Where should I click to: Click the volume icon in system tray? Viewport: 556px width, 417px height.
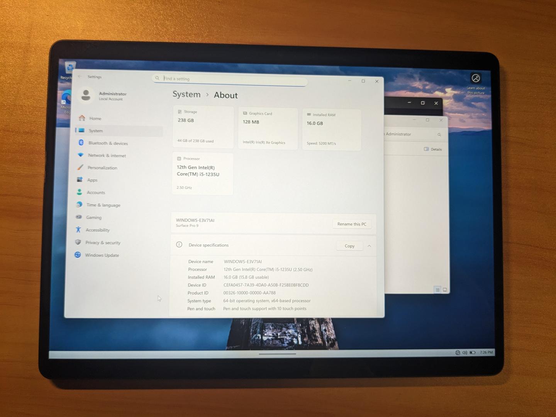(x=464, y=353)
